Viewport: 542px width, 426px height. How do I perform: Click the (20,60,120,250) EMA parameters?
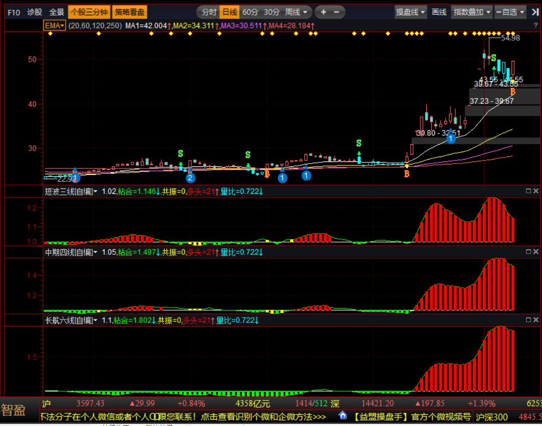coord(95,26)
